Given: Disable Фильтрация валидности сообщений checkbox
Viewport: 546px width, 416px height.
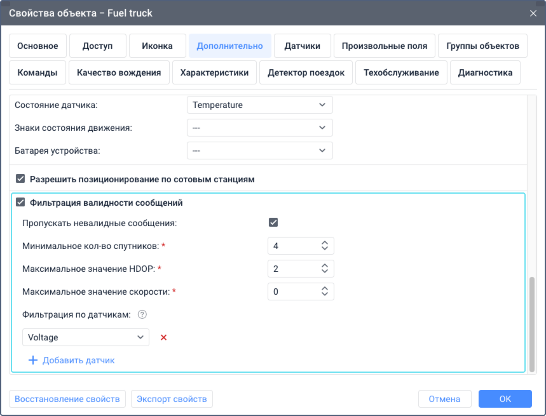Looking at the screenshot, I should point(20,203).
